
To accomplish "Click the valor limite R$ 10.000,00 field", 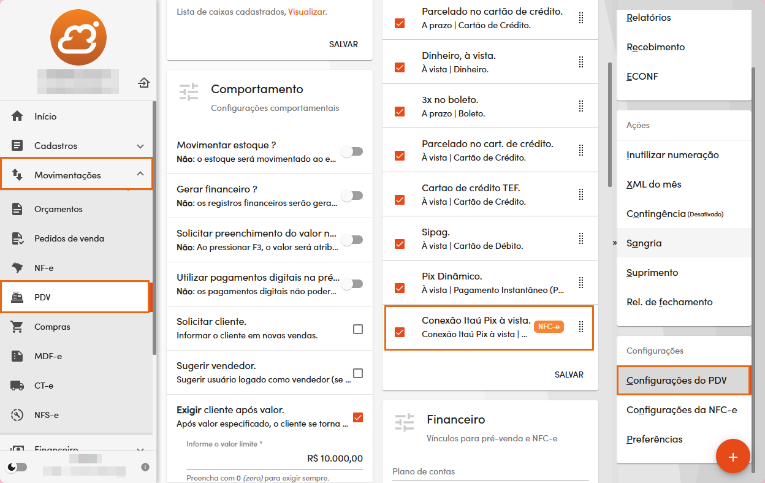I will click(x=275, y=458).
